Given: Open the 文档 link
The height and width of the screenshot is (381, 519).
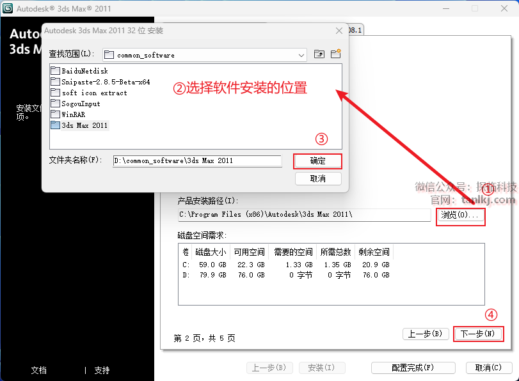Looking at the screenshot, I should click(39, 370).
